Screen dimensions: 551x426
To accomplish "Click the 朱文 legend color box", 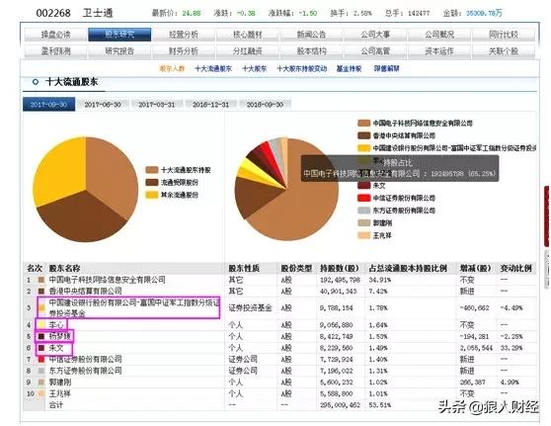I will pyautogui.click(x=364, y=186).
